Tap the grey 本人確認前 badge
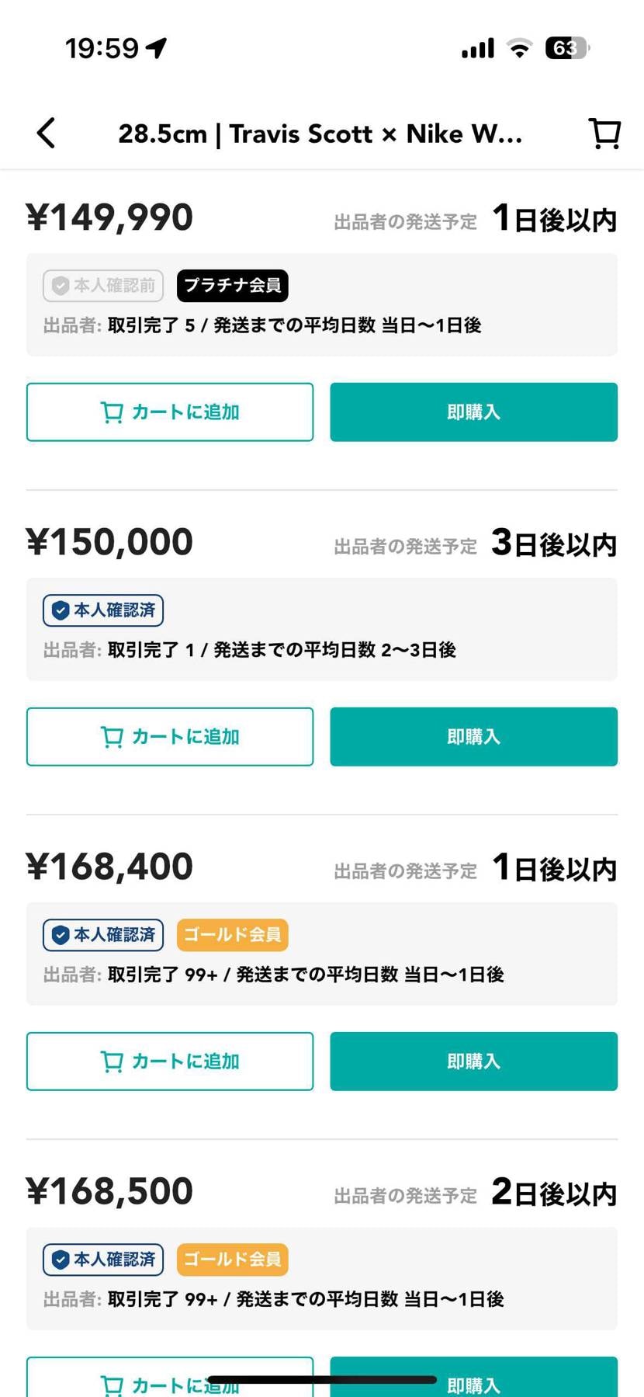The image size is (644, 1397). pos(103,286)
